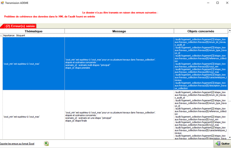Viewport: 231px width, 148px height.
Task: Click the Thématique column header
Action: 33,31
